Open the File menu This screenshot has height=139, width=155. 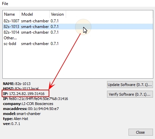pyautogui.click(x=5, y=4)
